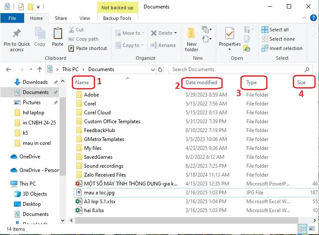The height and width of the screenshot is (235, 319).
Task: Open the File menu
Action: coord(12,18)
